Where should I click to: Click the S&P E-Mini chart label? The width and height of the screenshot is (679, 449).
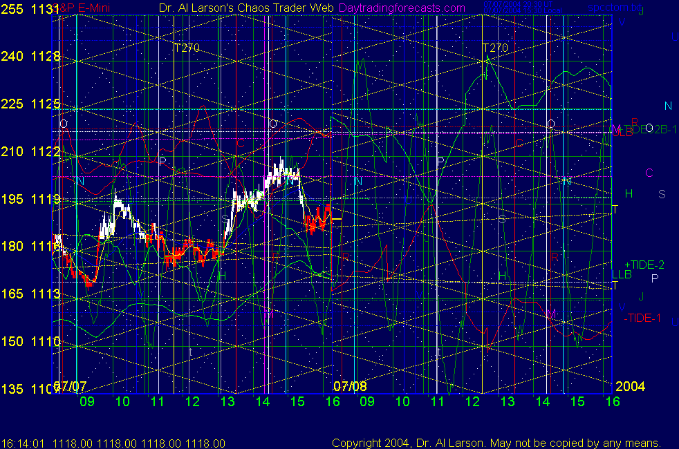coord(82,8)
